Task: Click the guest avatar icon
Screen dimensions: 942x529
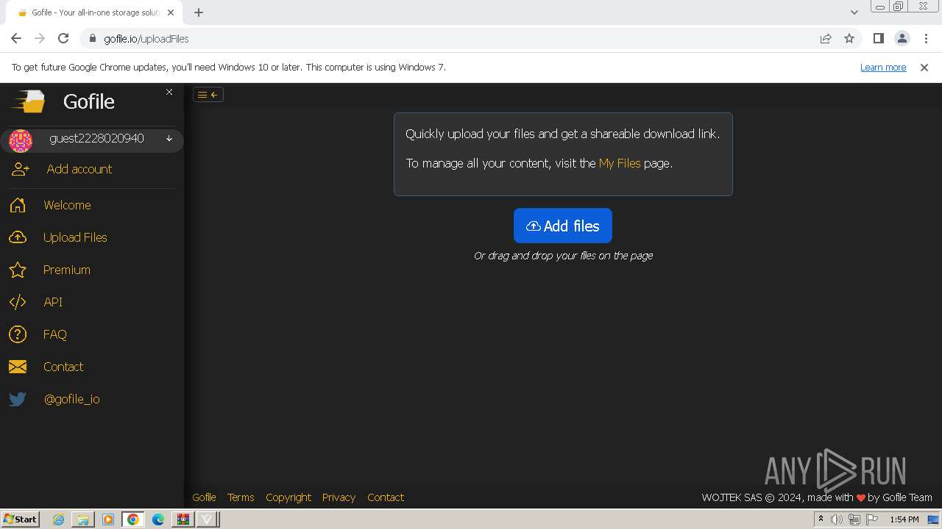Action: tap(20, 140)
